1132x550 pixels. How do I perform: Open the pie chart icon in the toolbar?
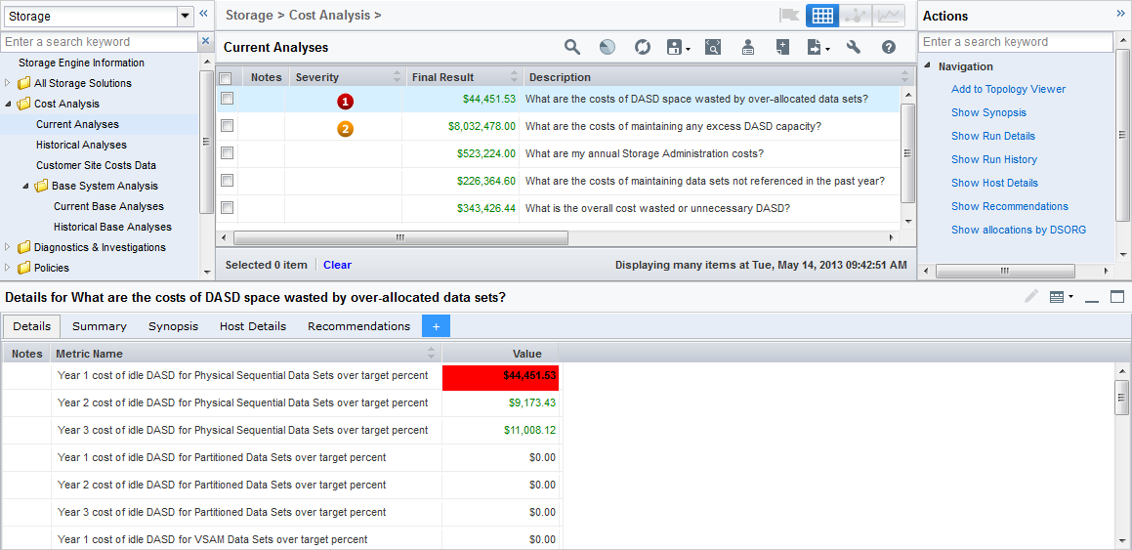(x=608, y=48)
